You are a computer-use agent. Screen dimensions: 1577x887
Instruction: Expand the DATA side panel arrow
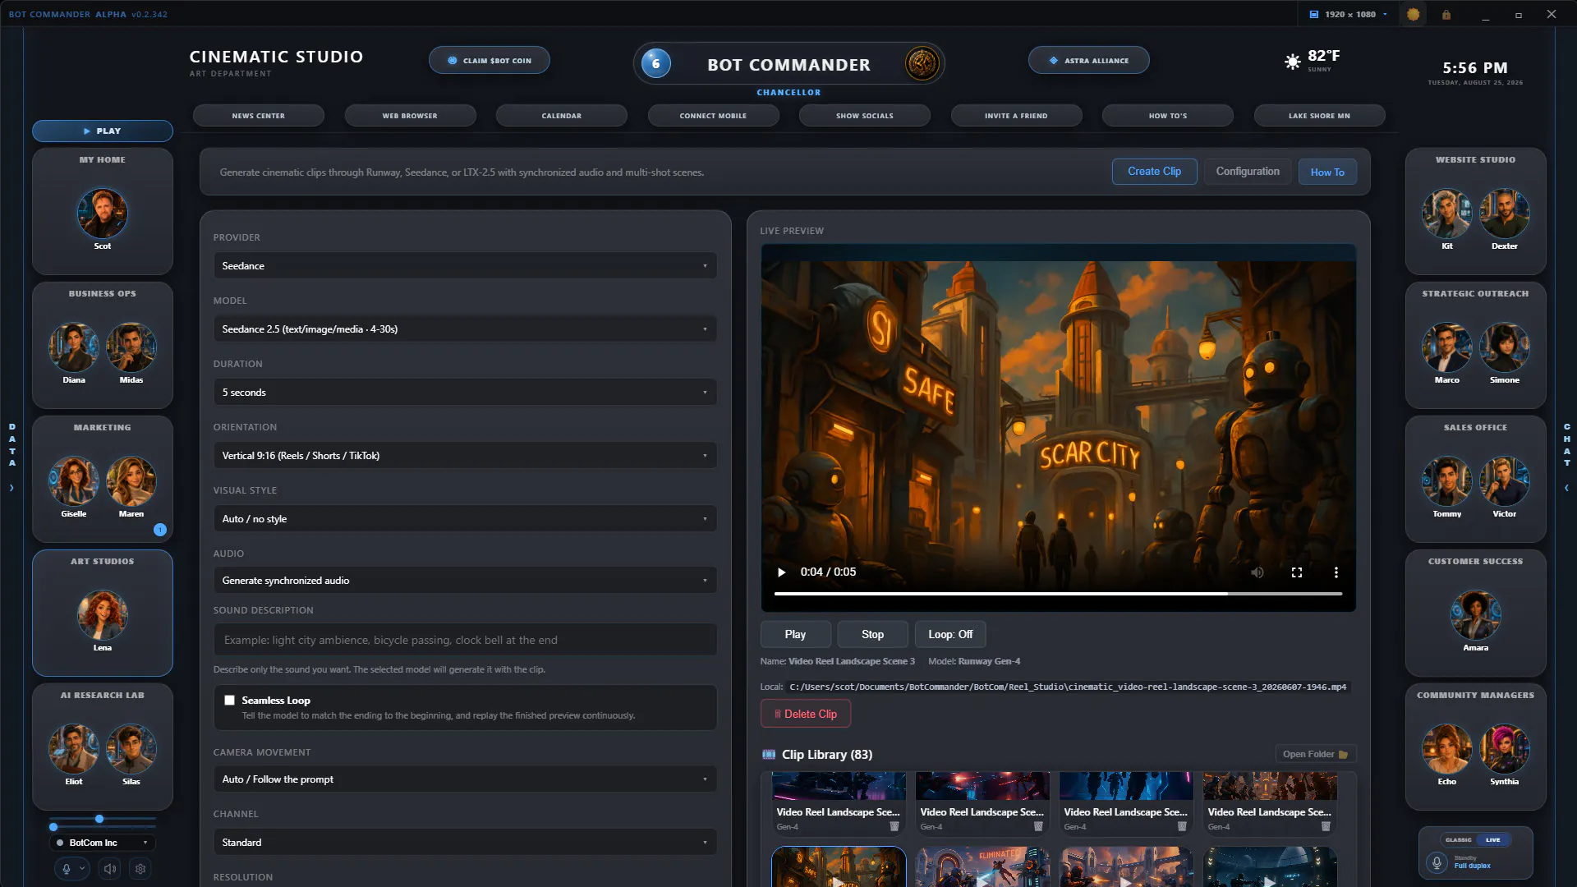click(x=11, y=488)
